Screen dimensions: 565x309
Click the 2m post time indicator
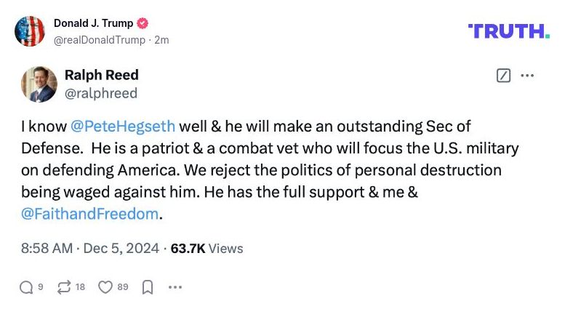pos(161,40)
